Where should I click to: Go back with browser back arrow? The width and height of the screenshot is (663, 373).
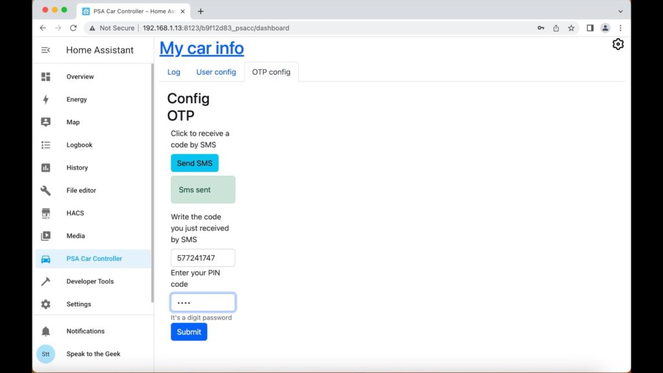point(43,28)
